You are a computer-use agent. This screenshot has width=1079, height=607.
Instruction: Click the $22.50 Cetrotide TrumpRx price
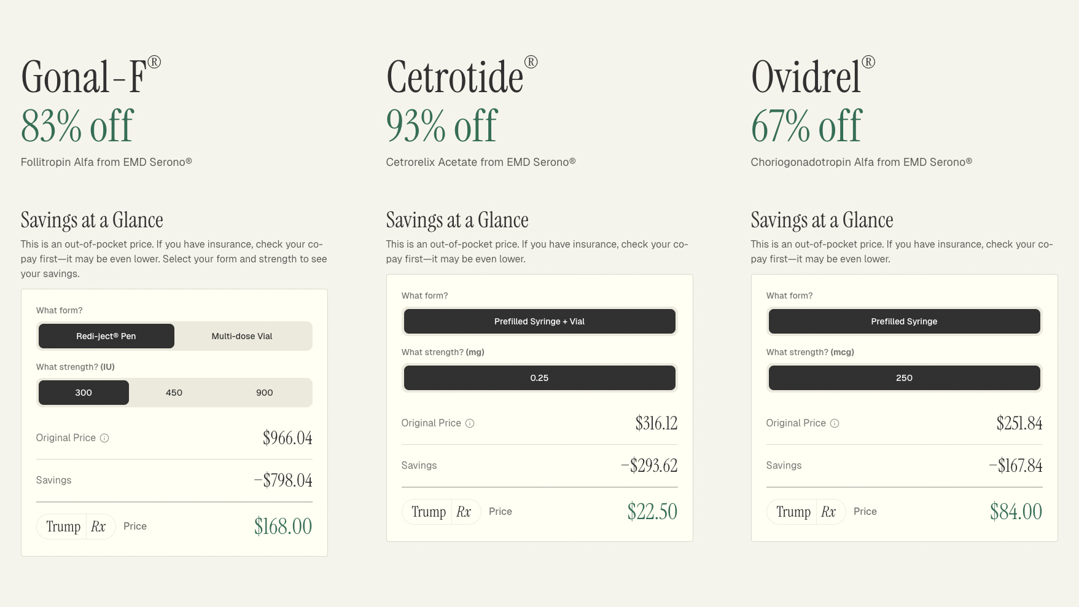click(652, 512)
